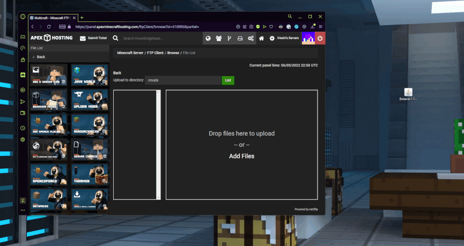This screenshot has width=464, height=246.
Task: Click the green List button
Action: click(x=228, y=80)
